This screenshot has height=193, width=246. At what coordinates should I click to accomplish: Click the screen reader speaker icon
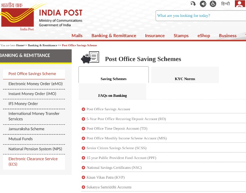pos(203,4)
